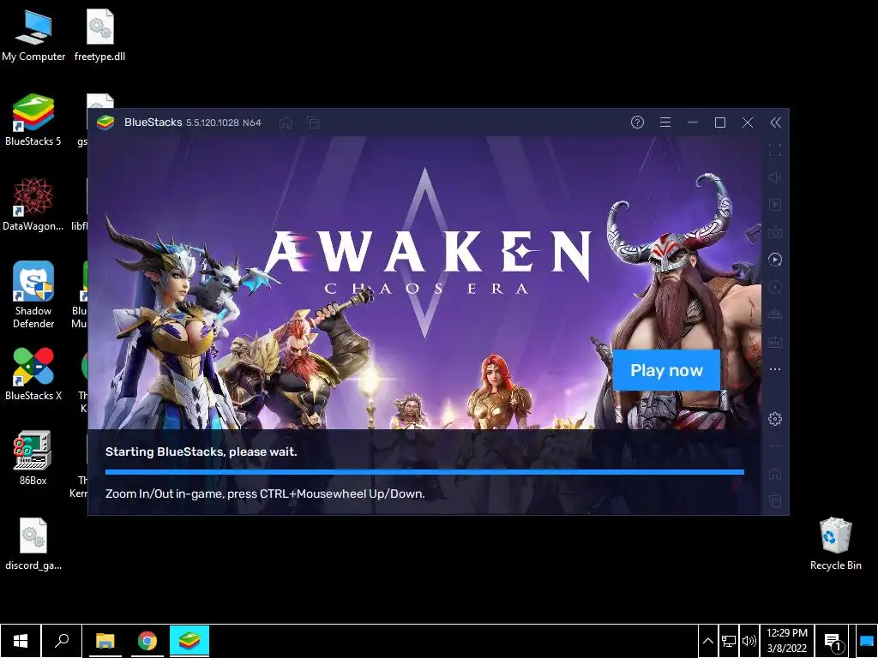Open File Explorer from taskbar
This screenshot has height=658, width=878.
point(105,641)
